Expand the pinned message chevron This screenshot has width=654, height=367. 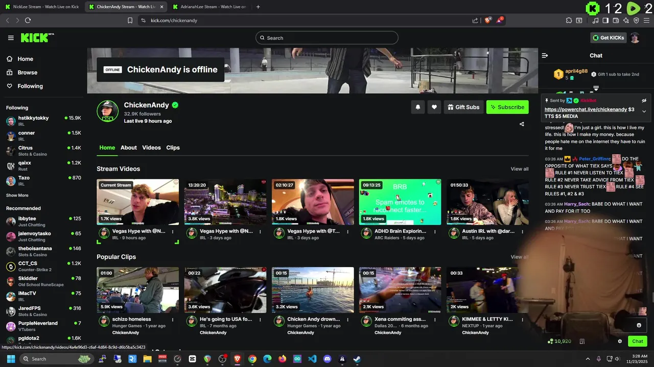coord(644,111)
